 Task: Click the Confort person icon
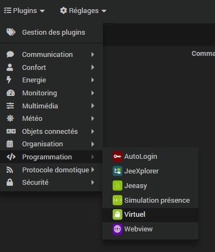pyautogui.click(x=10, y=67)
